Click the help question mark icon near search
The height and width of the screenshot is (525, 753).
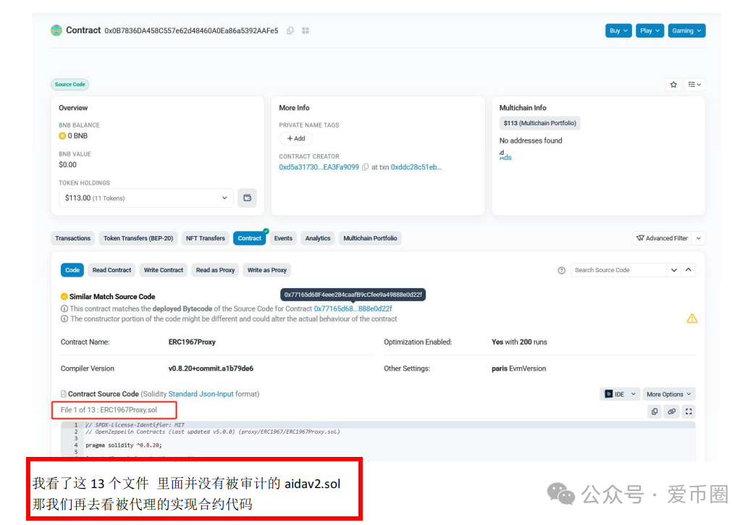coord(561,270)
